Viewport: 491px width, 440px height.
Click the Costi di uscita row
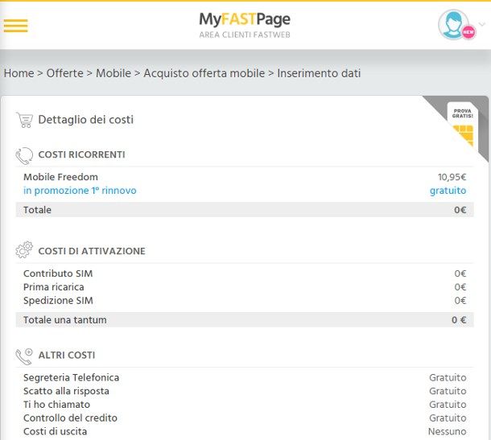[55, 431]
